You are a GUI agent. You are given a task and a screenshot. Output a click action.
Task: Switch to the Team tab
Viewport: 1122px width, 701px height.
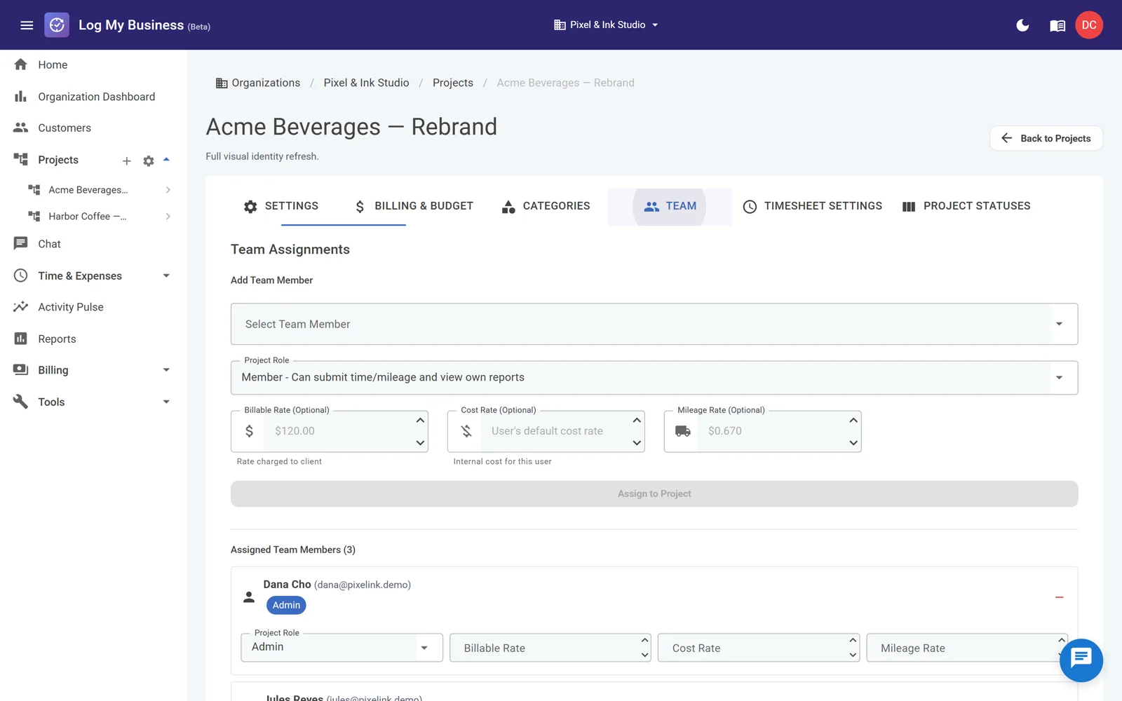[x=670, y=206]
